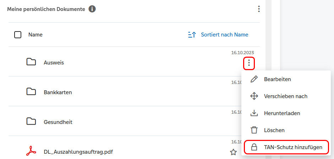
Task: Select the Gesundheit folder name
Action: [58, 122]
